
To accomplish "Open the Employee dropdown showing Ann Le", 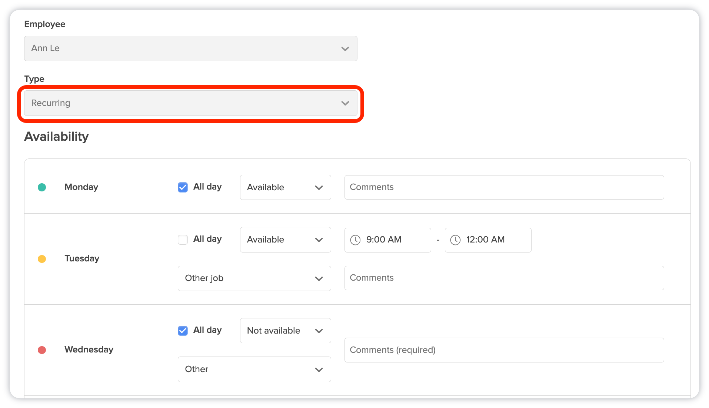I will (x=190, y=49).
